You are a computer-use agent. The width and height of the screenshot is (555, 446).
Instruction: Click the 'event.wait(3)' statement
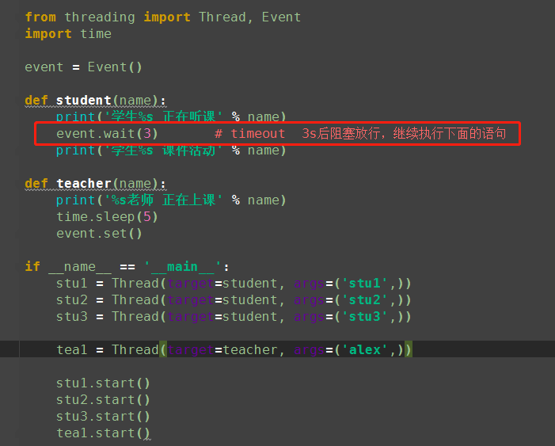click(107, 134)
